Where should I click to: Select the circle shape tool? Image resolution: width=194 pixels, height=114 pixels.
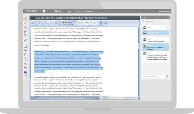coord(25,27)
